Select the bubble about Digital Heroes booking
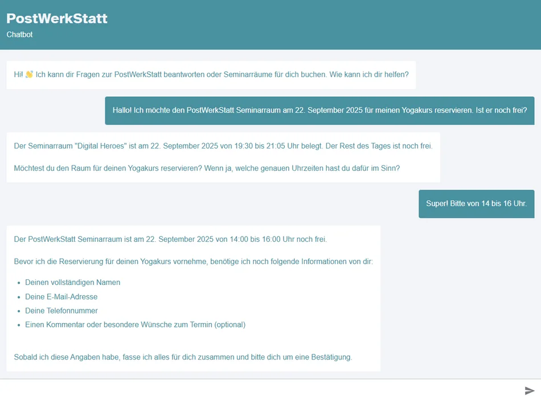 224,146
